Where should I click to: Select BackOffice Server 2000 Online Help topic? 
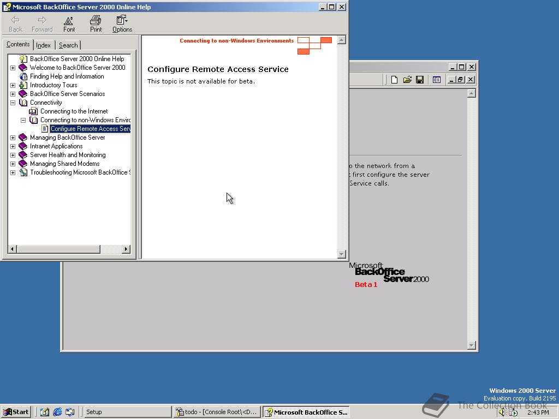[77, 59]
